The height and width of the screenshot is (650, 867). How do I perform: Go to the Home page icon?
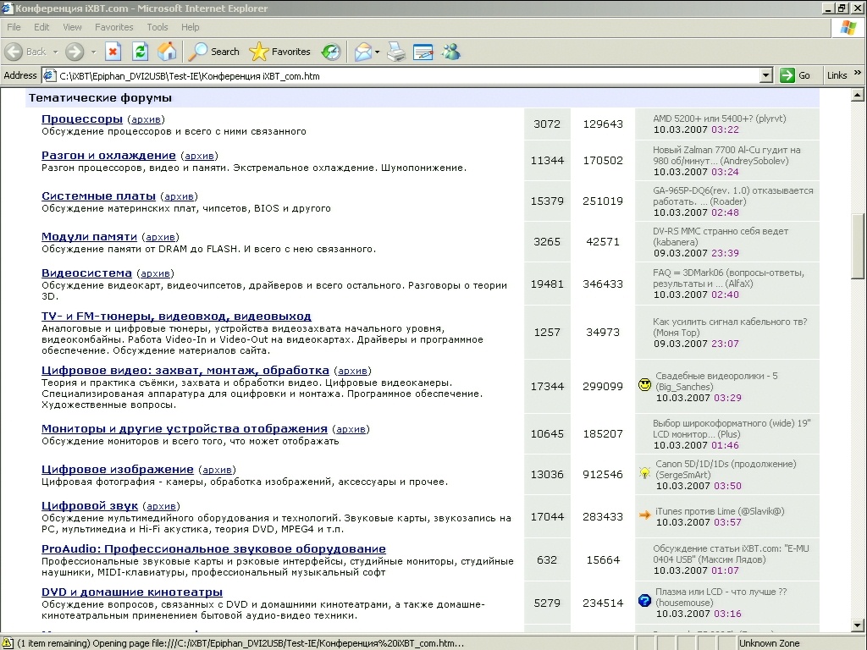pyautogui.click(x=167, y=52)
